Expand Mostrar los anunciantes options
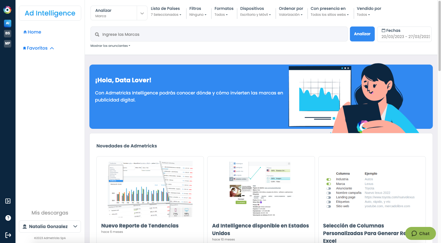 [x=110, y=46]
